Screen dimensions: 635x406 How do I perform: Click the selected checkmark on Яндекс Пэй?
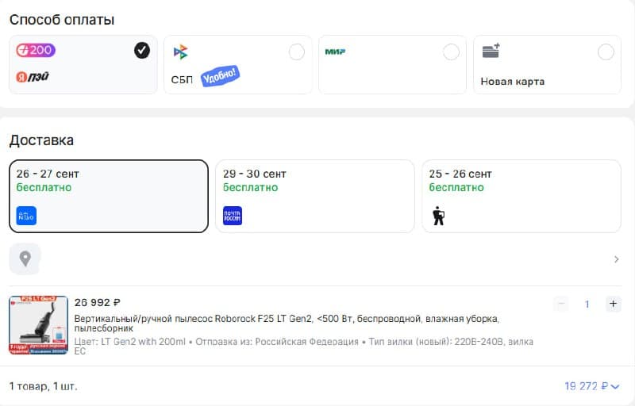tap(142, 51)
